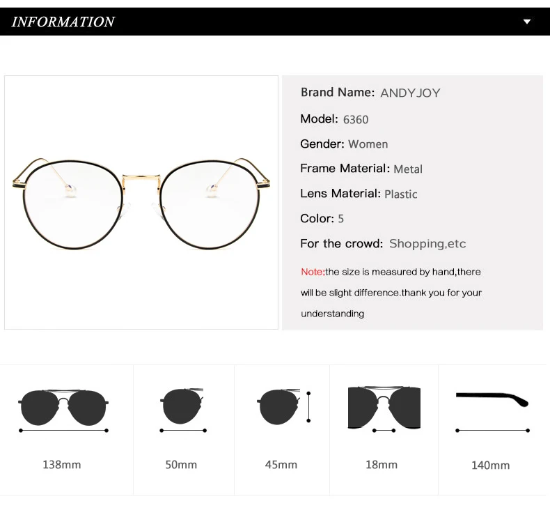Click the 50mm lens width label
Viewport: 550px width, 515px height.
(181, 464)
